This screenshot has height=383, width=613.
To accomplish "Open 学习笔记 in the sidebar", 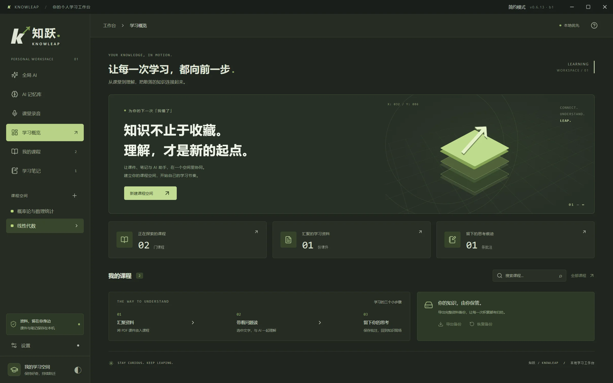I will point(45,171).
